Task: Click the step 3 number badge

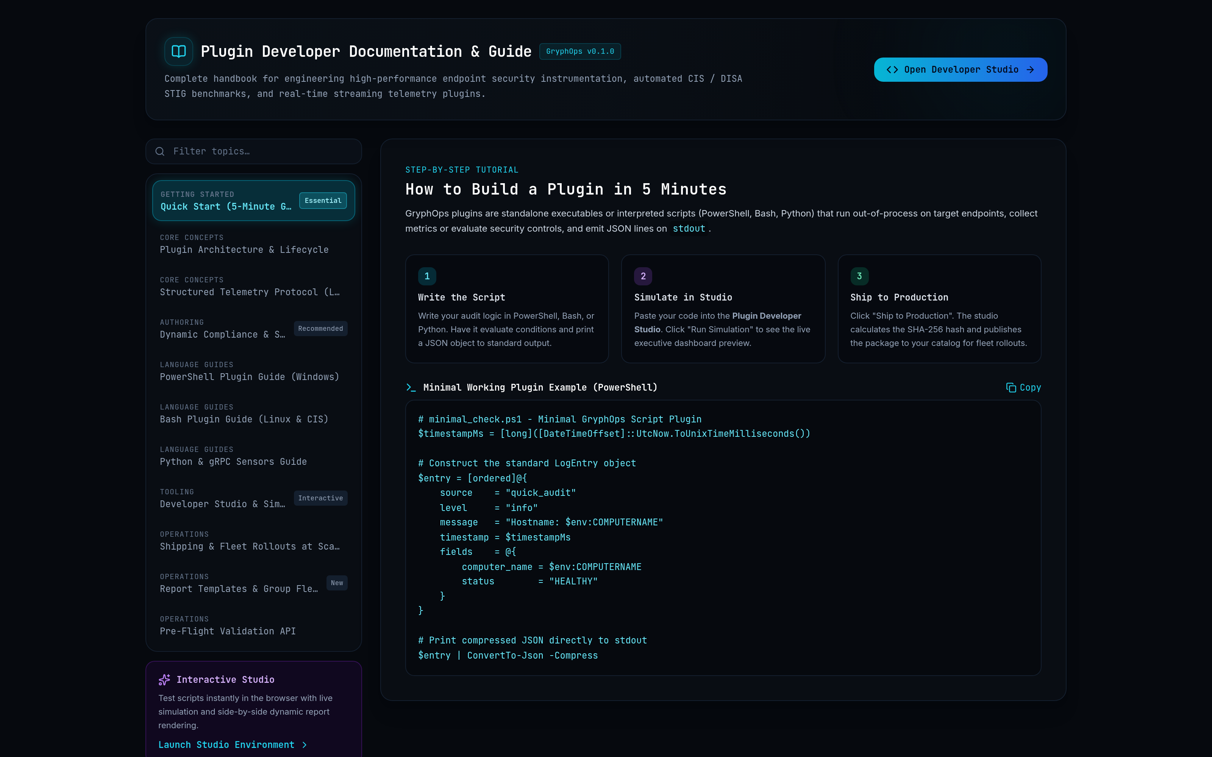Action: point(859,276)
